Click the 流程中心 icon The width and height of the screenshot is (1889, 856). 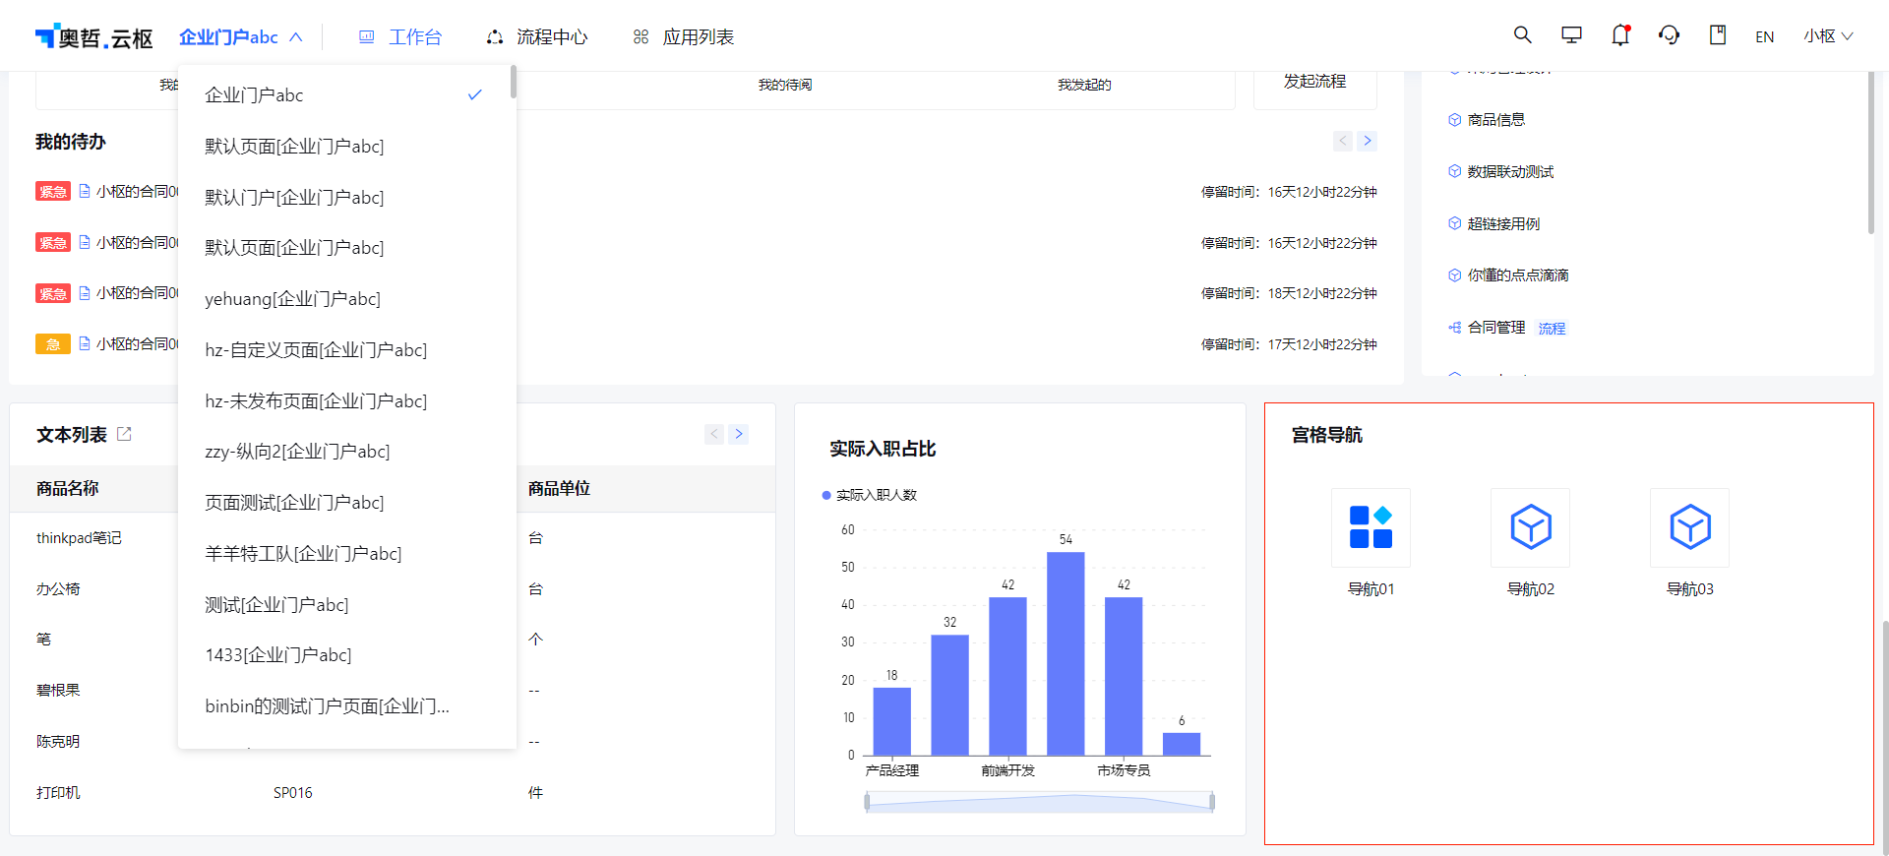[495, 37]
